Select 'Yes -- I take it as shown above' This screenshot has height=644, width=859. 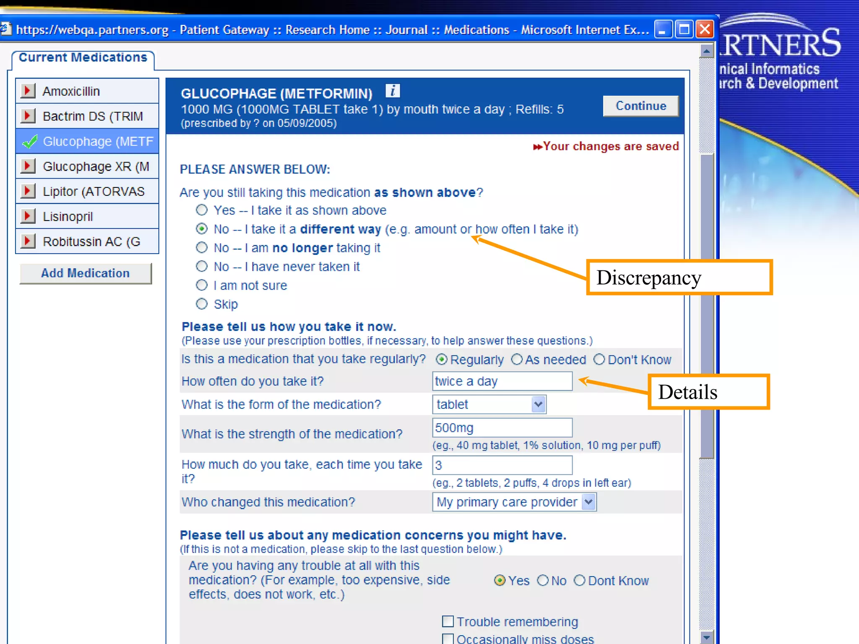202,210
